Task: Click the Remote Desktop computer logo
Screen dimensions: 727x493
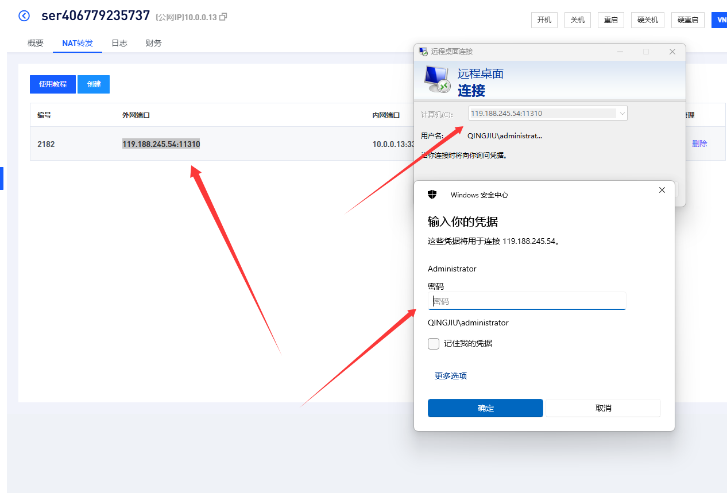Action: click(436, 79)
